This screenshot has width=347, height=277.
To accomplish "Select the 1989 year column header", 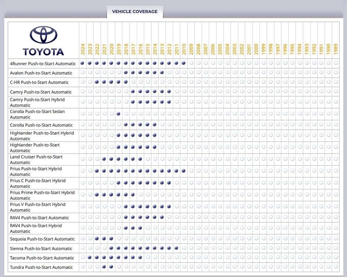I will 335,49.
